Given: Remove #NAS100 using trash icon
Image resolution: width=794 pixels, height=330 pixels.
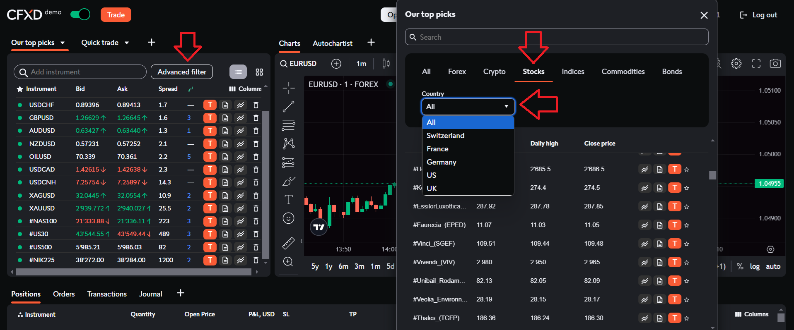Looking at the screenshot, I should click(256, 221).
